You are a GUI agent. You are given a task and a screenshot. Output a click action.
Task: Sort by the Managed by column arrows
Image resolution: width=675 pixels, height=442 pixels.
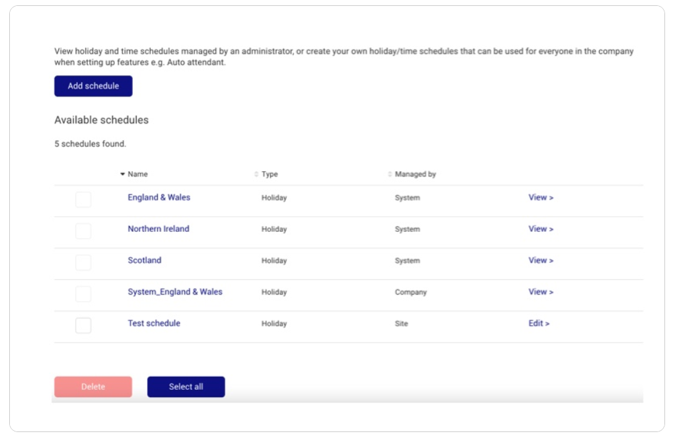pos(390,174)
